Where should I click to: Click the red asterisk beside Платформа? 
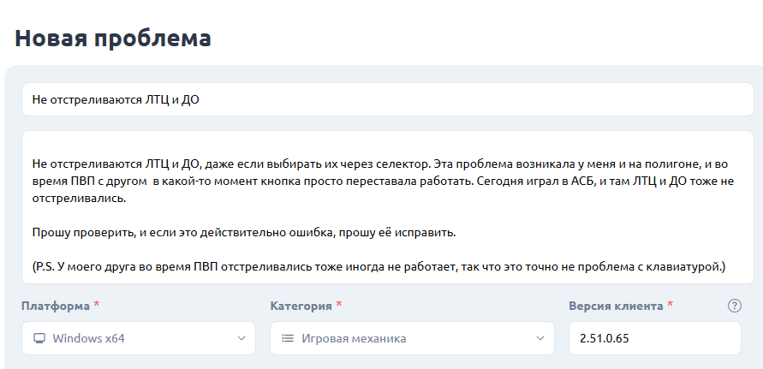click(x=97, y=306)
